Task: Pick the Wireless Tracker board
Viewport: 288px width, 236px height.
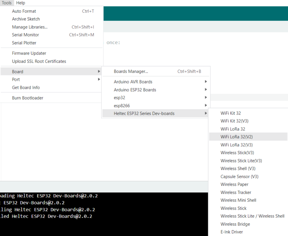Action: 236,192
